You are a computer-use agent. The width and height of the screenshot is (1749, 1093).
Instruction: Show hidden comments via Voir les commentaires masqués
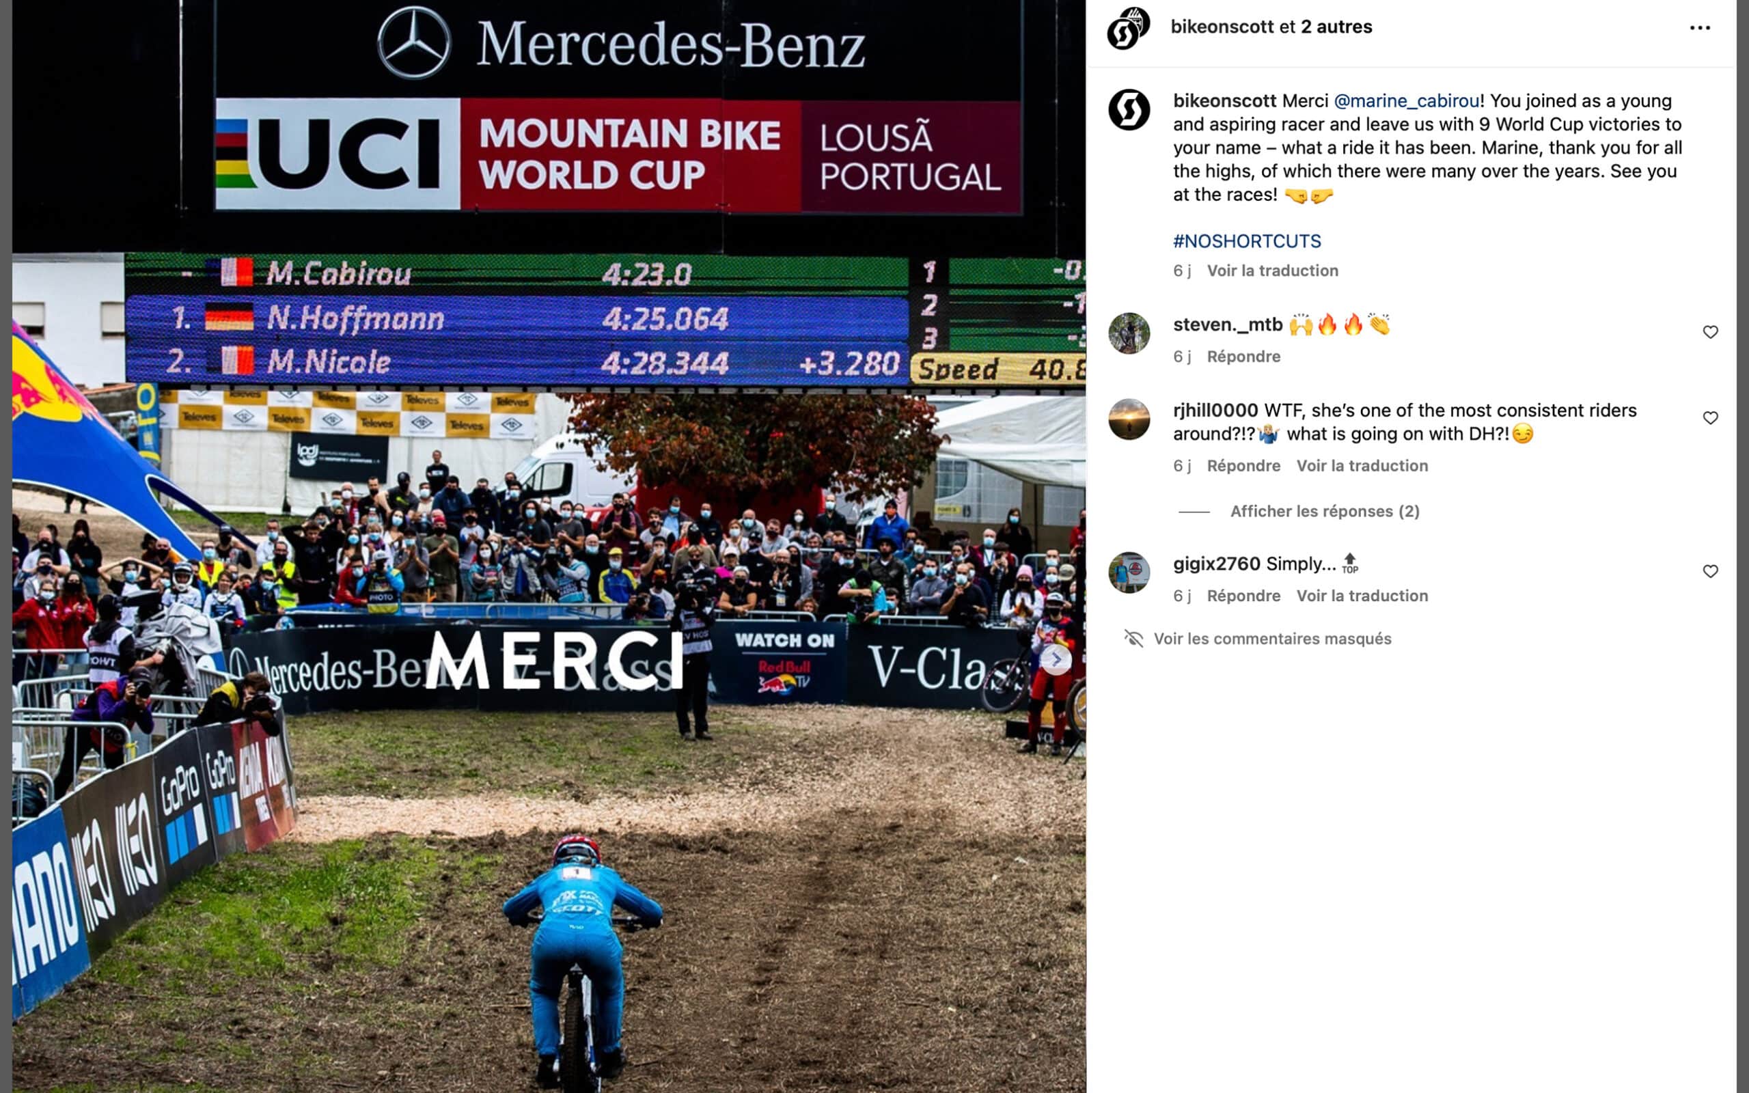tap(1272, 638)
